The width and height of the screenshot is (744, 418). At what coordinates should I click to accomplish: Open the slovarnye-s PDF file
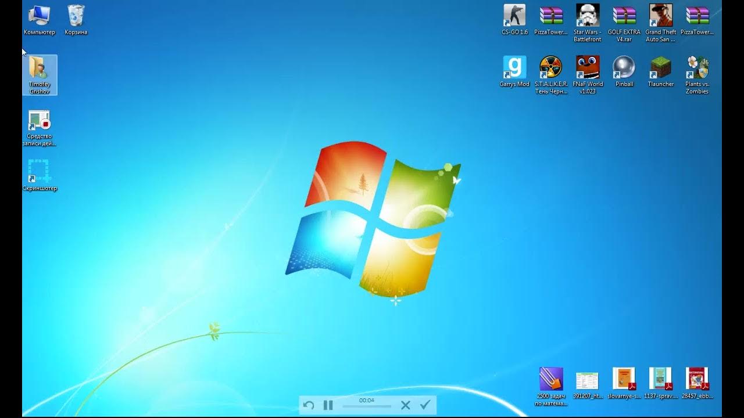(624, 383)
